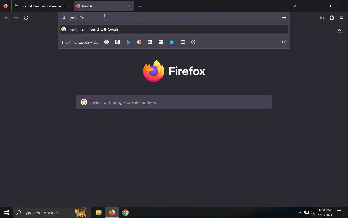The width and height of the screenshot is (348, 218).
Task: Go back one page
Action: click(x=7, y=18)
